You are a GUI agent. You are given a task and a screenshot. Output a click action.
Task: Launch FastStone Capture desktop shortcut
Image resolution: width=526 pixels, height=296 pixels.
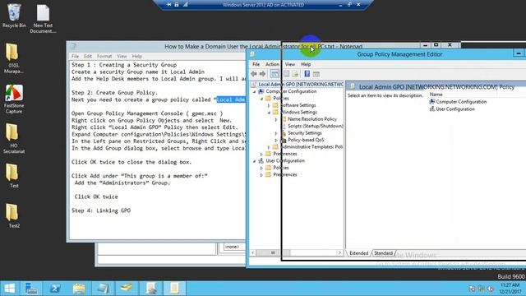coord(14,99)
